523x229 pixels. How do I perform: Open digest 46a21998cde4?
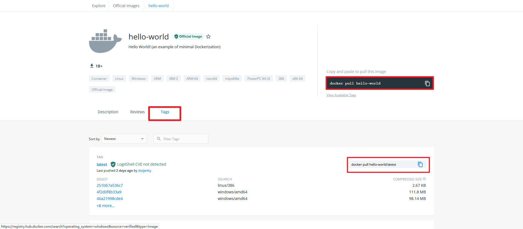pyautogui.click(x=110, y=199)
